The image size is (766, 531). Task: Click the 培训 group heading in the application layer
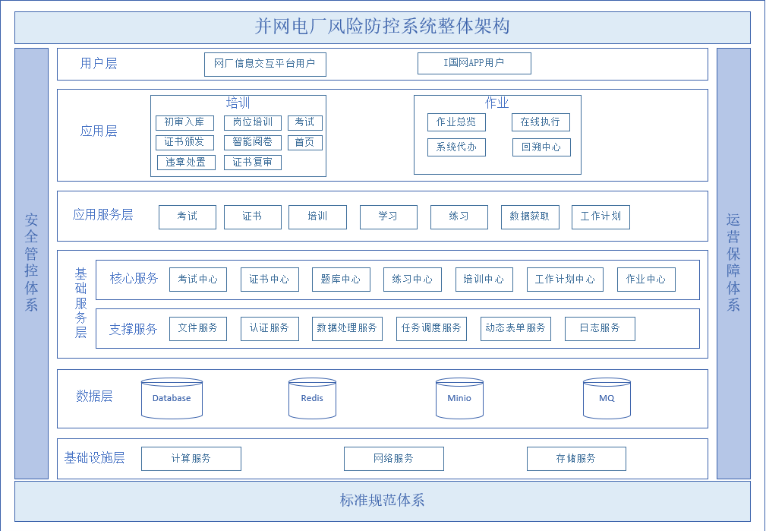click(x=238, y=103)
